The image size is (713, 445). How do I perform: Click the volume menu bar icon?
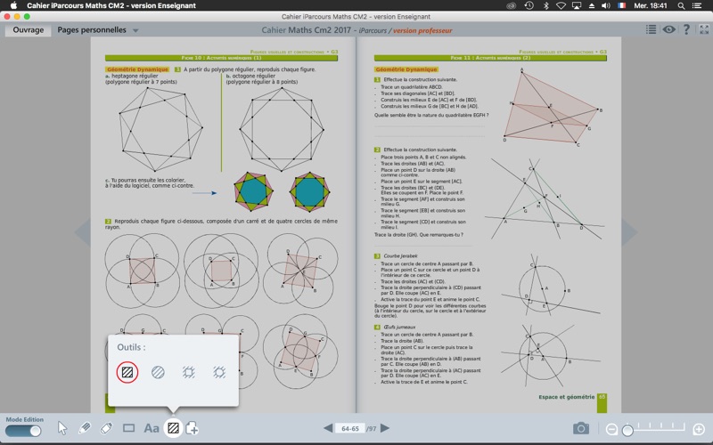pyautogui.click(x=606, y=5)
